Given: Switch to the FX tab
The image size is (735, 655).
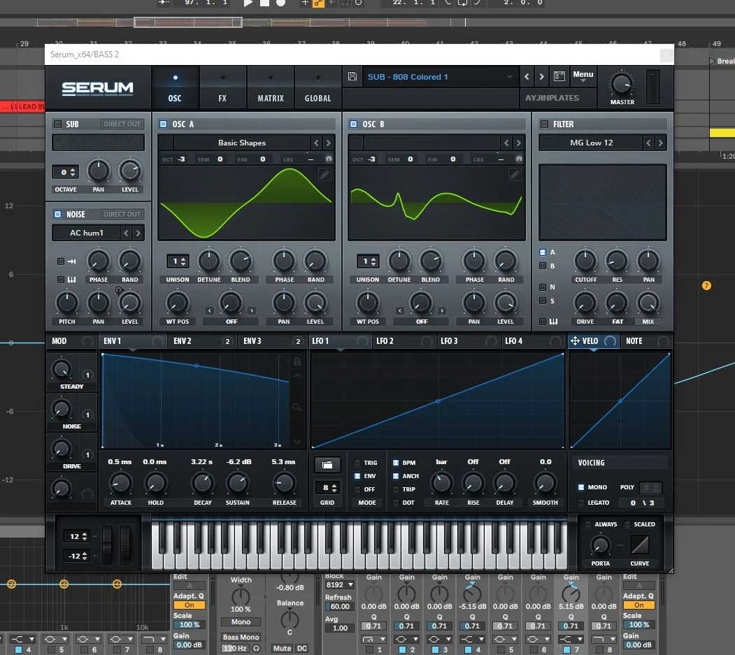Looking at the screenshot, I should pyautogui.click(x=222, y=88).
